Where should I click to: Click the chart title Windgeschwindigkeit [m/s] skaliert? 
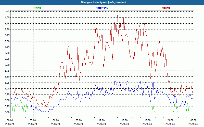104,2
